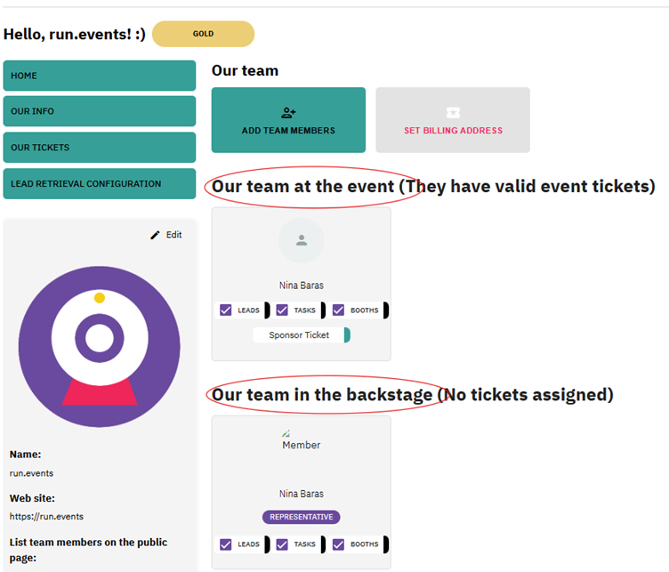The width and height of the screenshot is (669, 572).
Task: Click the Set Billing Address button
Action: point(453,120)
